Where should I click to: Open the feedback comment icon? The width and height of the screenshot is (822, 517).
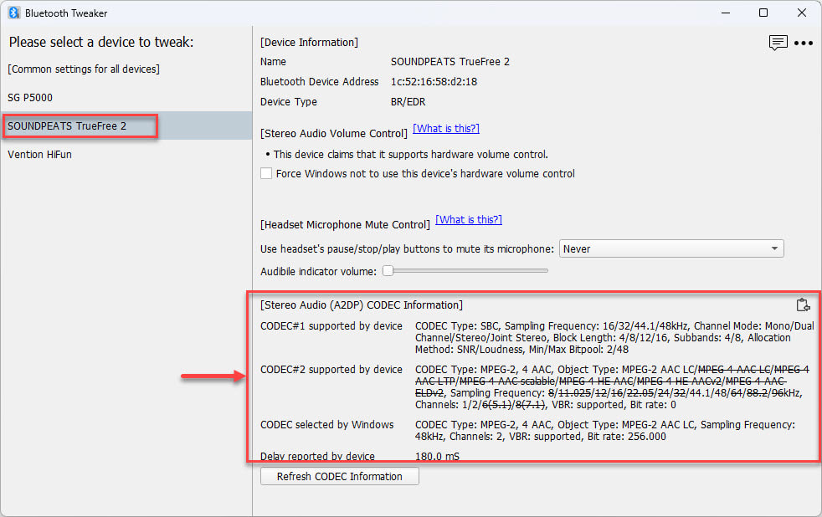click(x=778, y=43)
